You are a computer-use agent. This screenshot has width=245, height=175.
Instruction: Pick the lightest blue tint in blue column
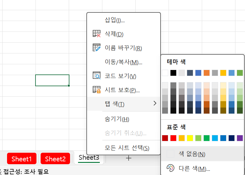pyautogui.click(x=198, y=85)
